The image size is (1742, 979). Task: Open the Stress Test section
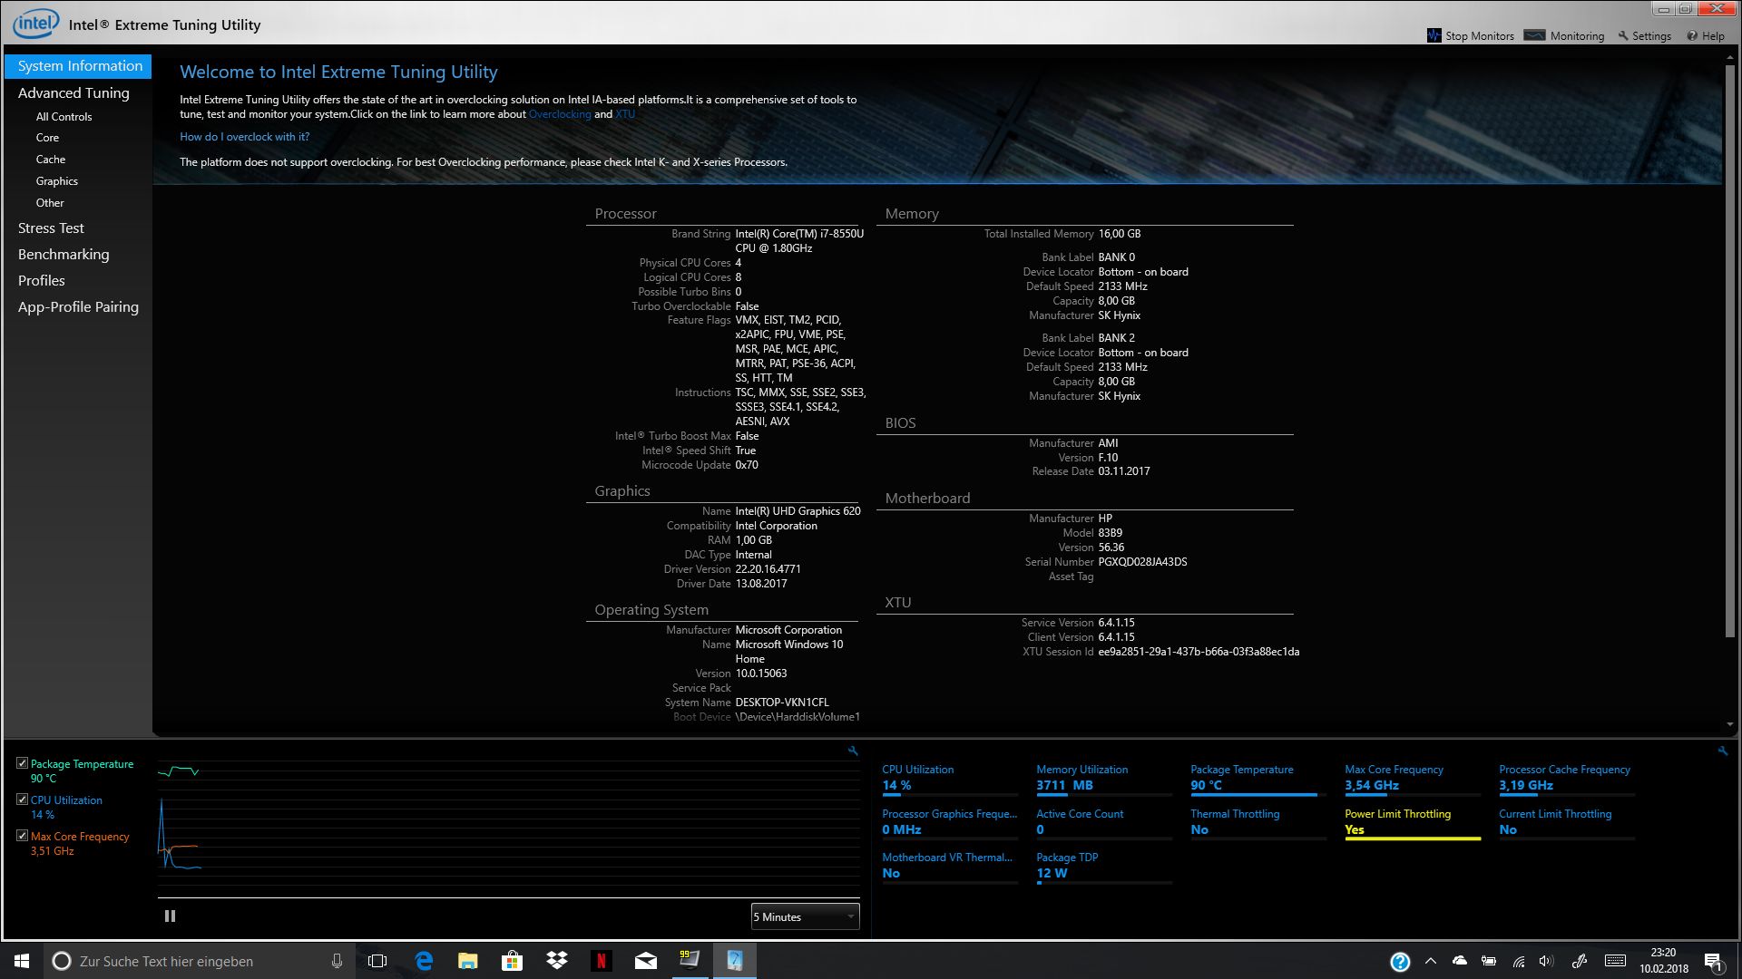(51, 228)
